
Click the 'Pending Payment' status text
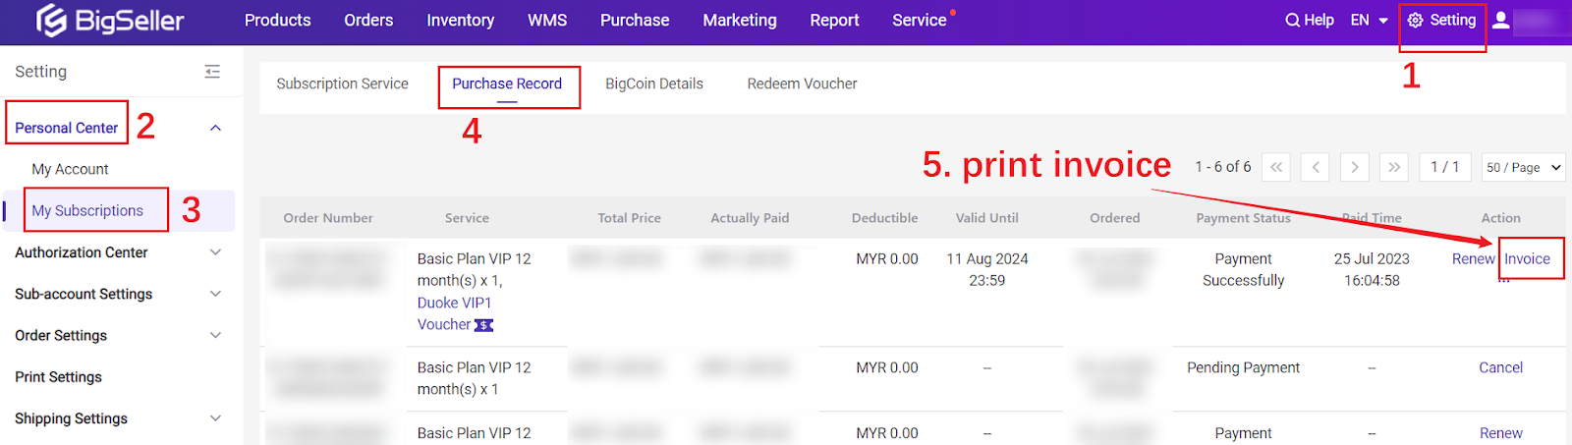click(x=1243, y=368)
